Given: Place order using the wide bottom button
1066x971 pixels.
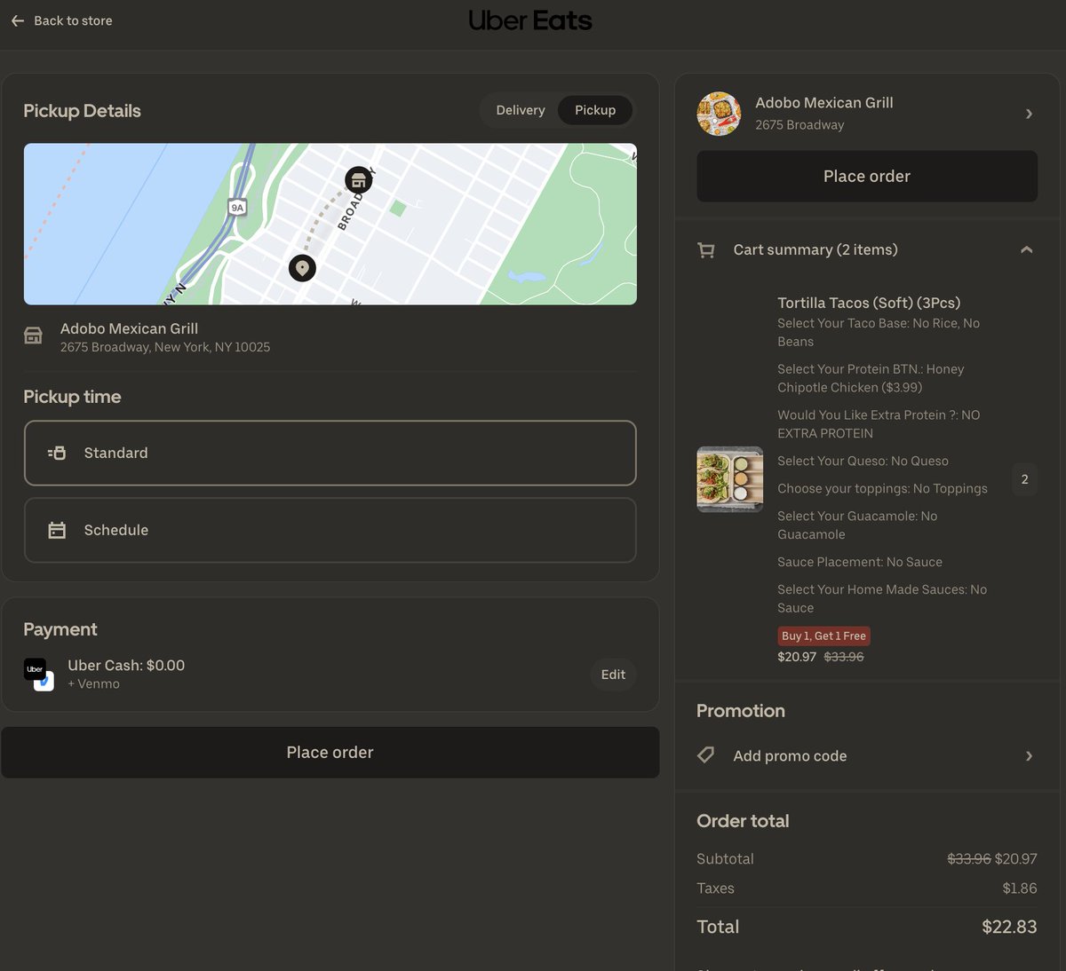Looking at the screenshot, I should [330, 753].
